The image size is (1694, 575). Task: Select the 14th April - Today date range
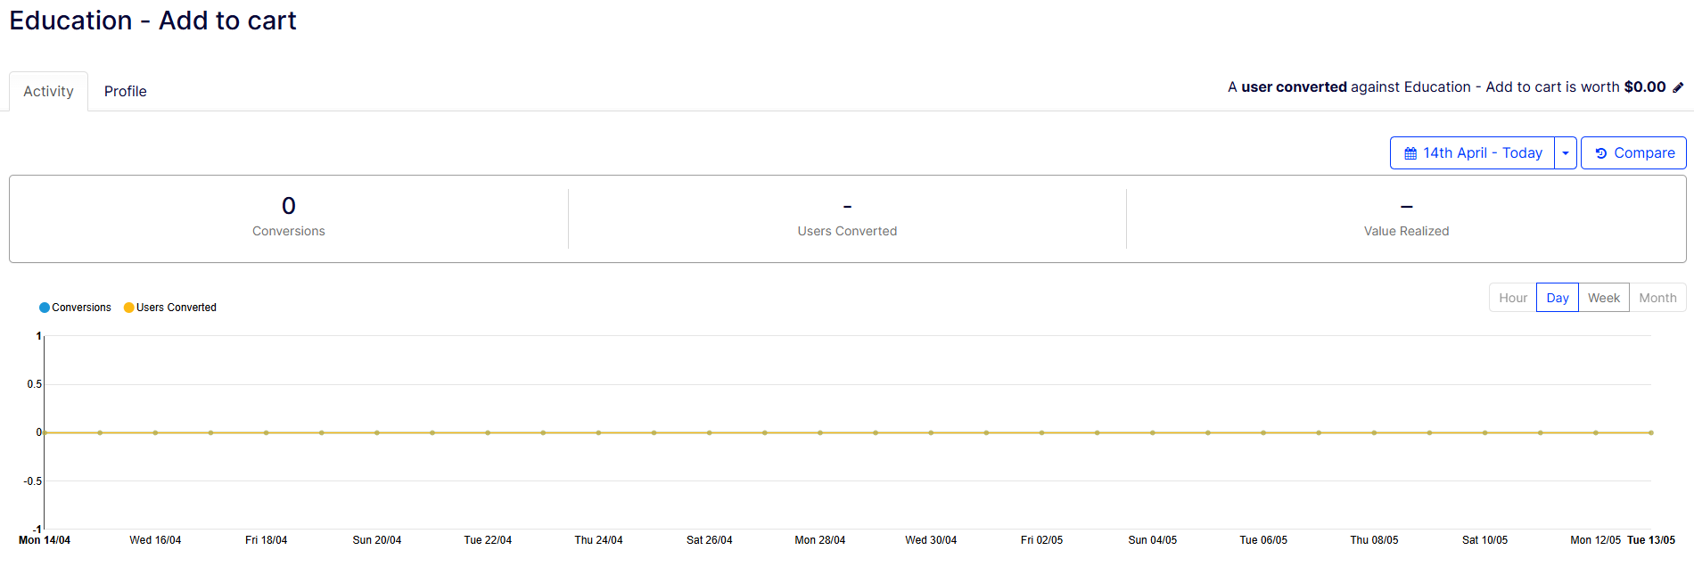(x=1482, y=153)
